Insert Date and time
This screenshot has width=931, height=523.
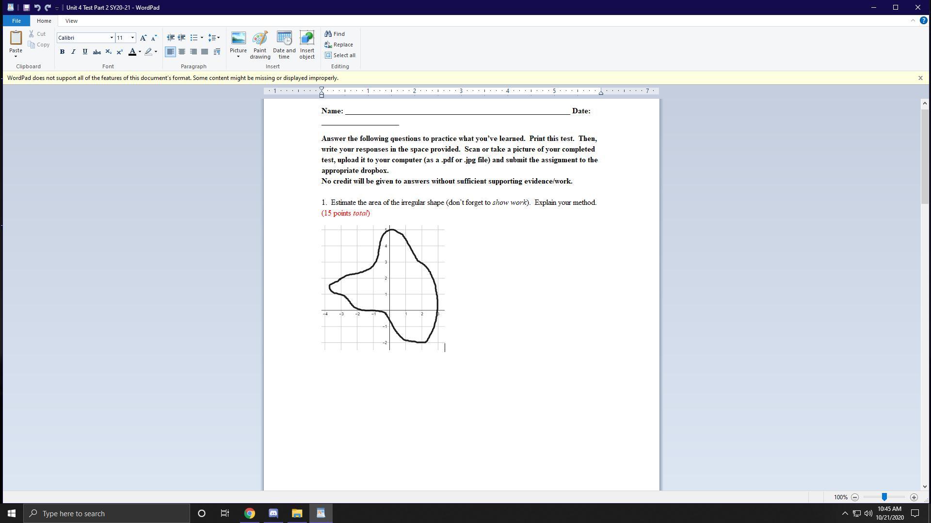[x=284, y=45]
